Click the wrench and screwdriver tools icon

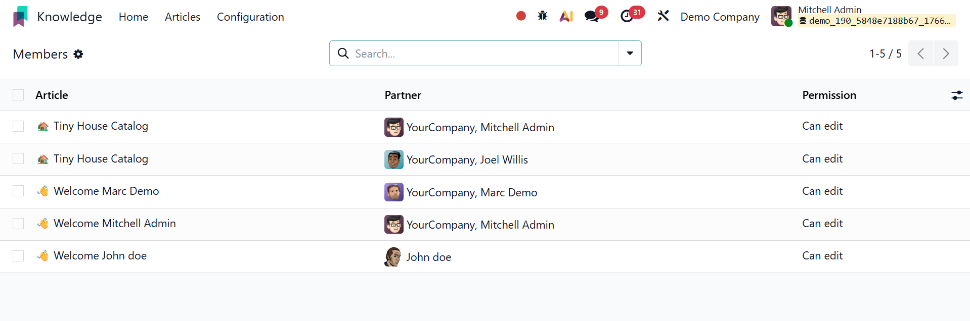click(663, 16)
